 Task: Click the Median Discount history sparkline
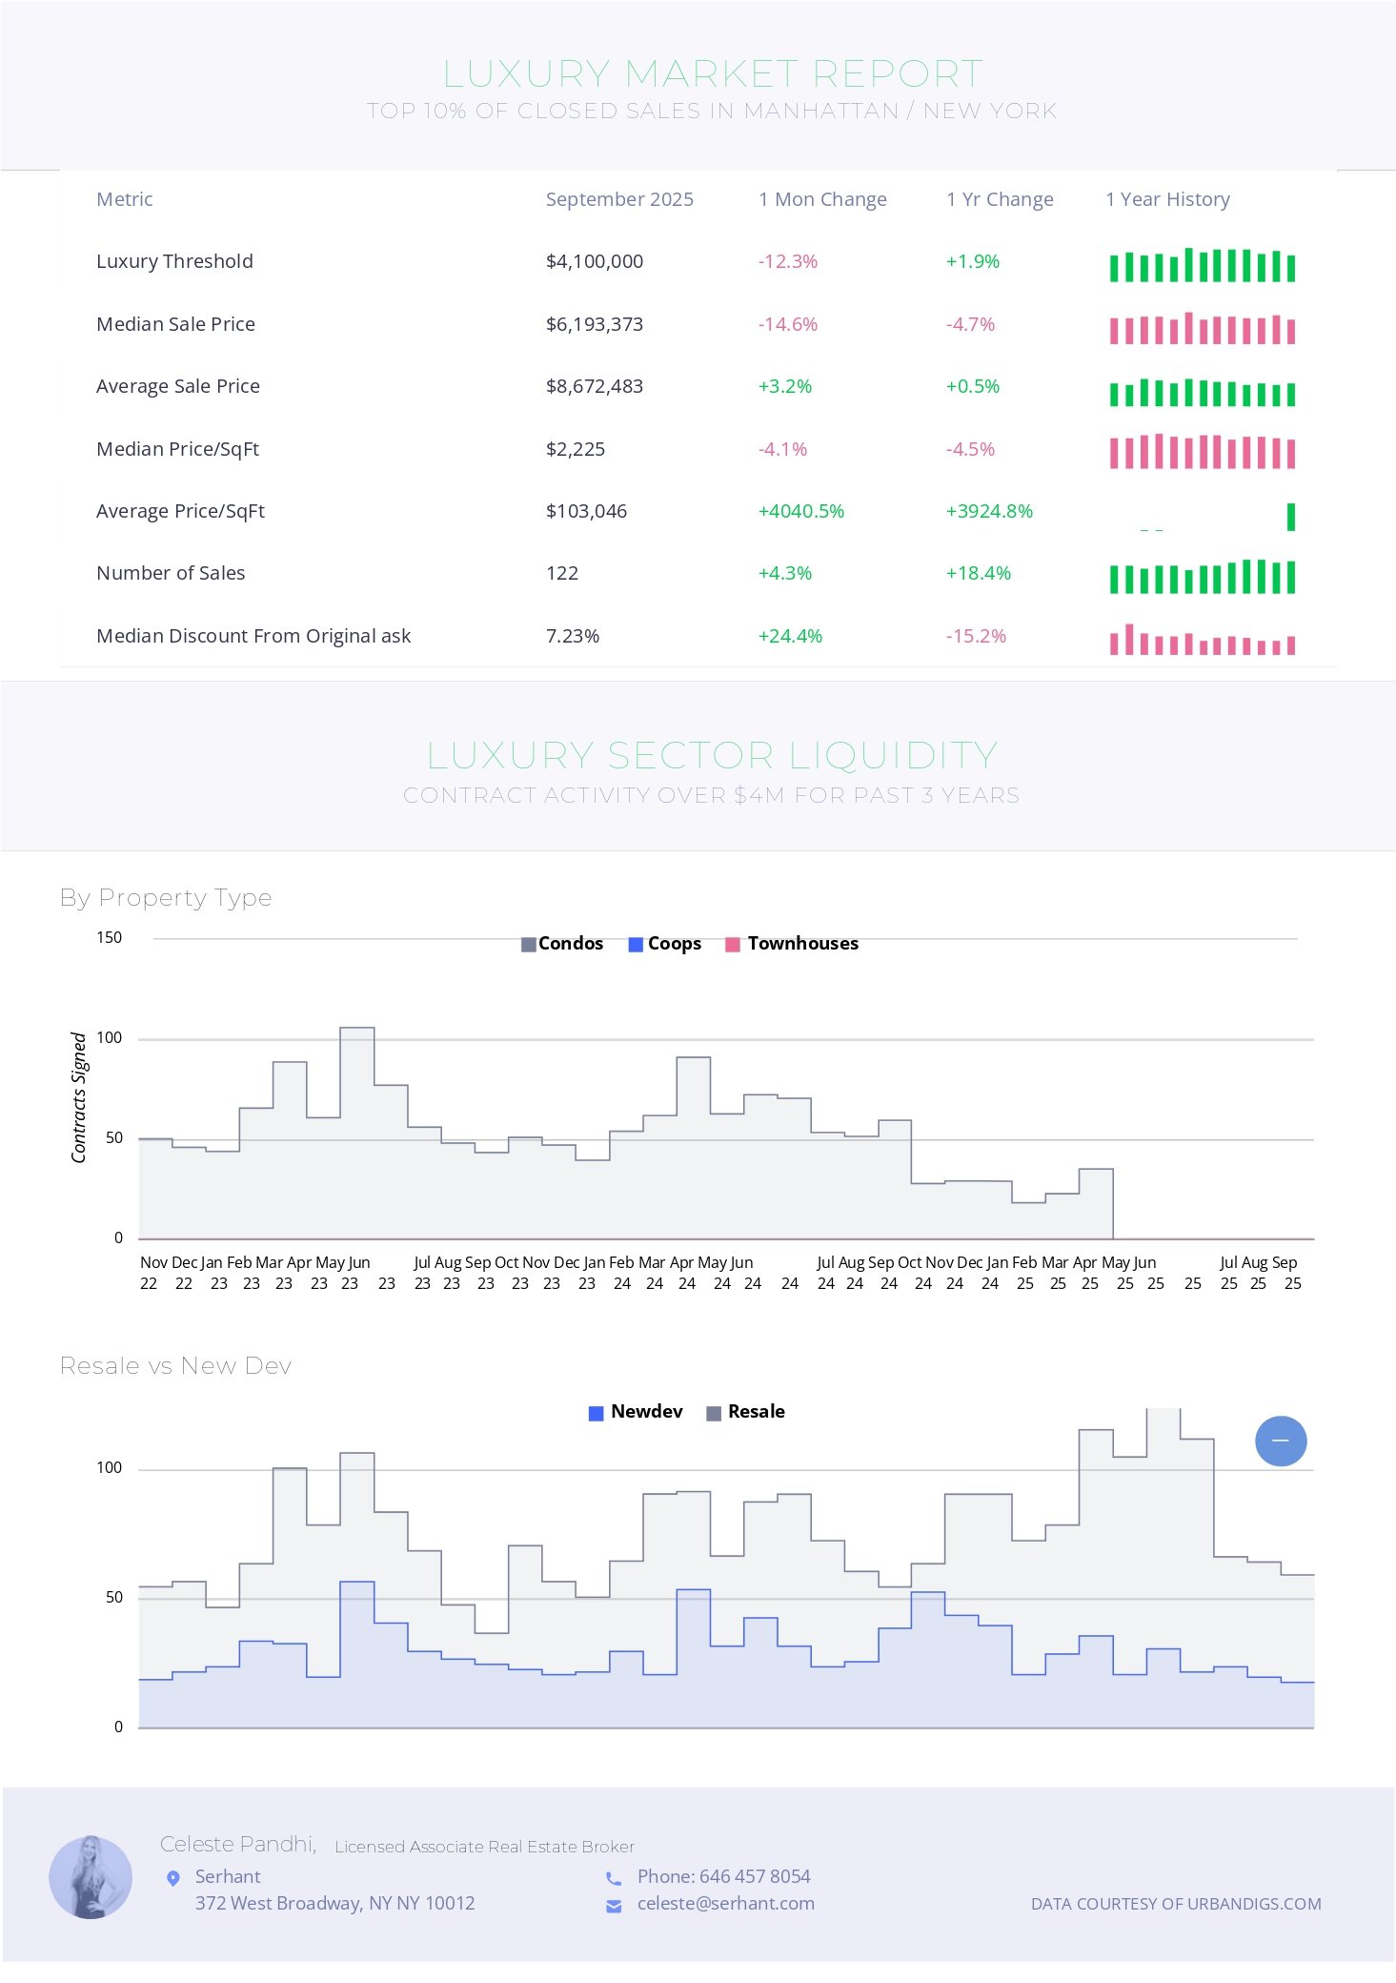(1202, 640)
